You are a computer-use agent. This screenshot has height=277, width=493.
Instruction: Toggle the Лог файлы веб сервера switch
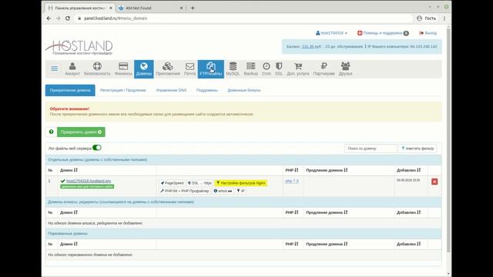(x=97, y=148)
